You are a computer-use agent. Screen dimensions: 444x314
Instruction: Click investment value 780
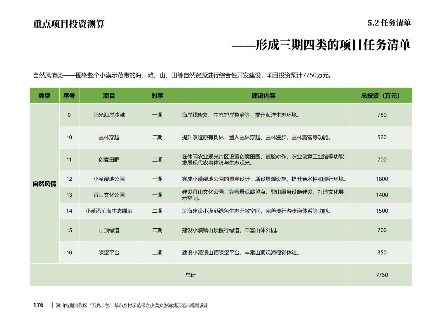[382, 115]
